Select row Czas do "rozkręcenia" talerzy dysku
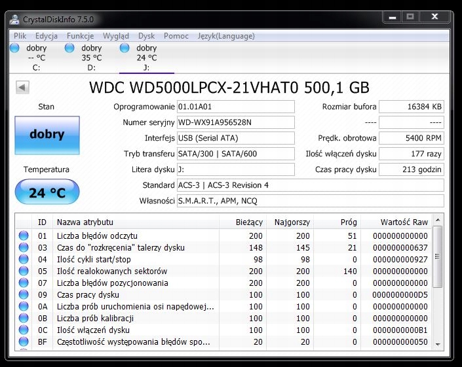The height and width of the screenshot is (367, 462). click(x=224, y=247)
